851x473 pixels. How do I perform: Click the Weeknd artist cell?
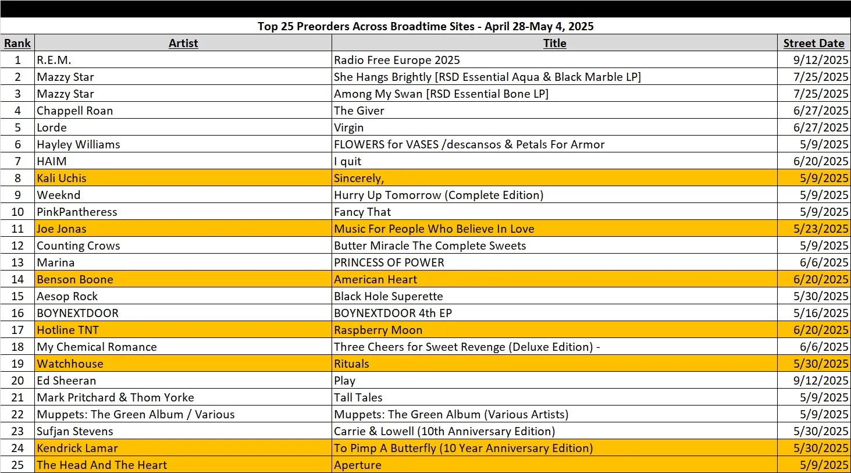coord(183,195)
